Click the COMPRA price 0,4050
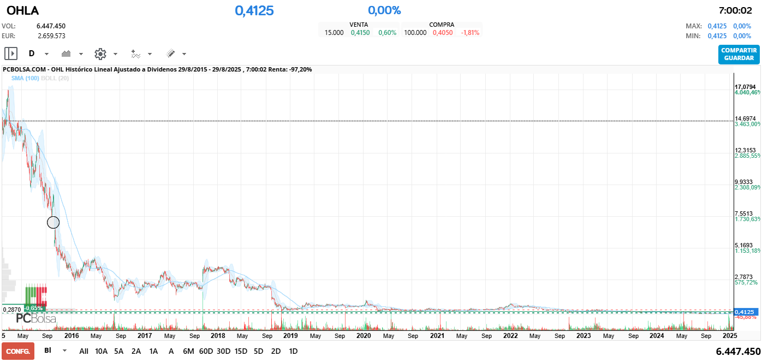Image resolution: width=762 pixels, height=362 pixels. click(x=442, y=33)
